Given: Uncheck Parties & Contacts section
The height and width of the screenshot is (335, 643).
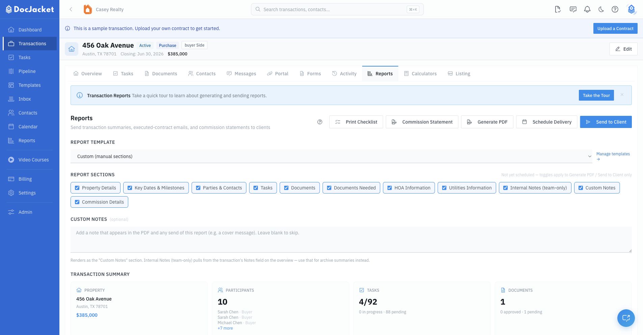Looking at the screenshot, I should pos(198,188).
